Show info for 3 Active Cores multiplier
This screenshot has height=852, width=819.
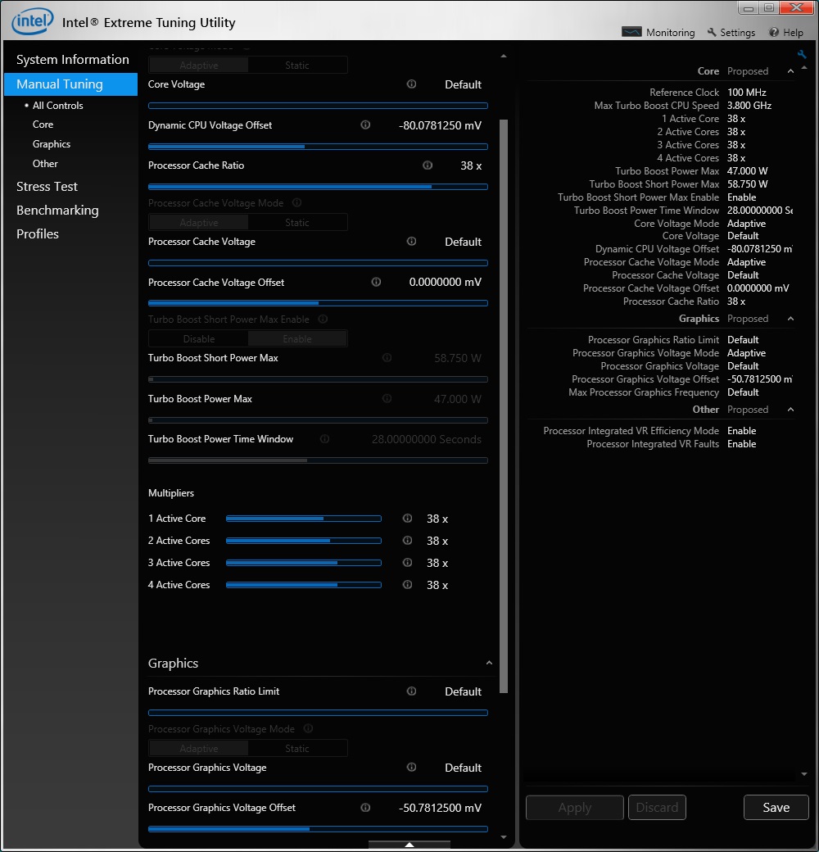click(407, 562)
